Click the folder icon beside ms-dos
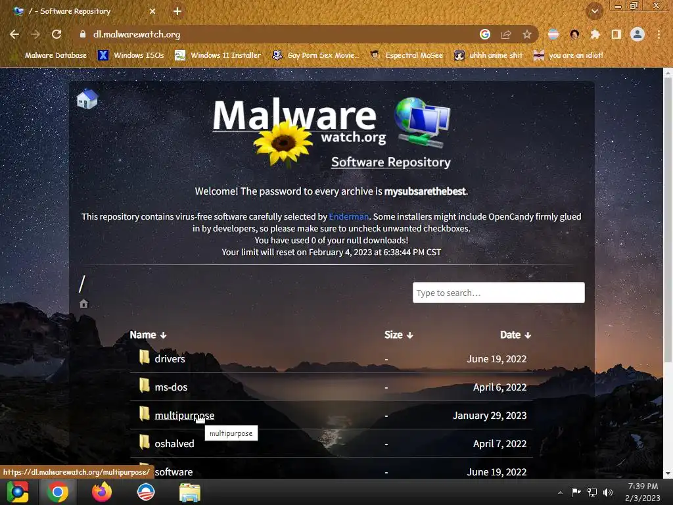The image size is (673, 505). [x=144, y=385]
